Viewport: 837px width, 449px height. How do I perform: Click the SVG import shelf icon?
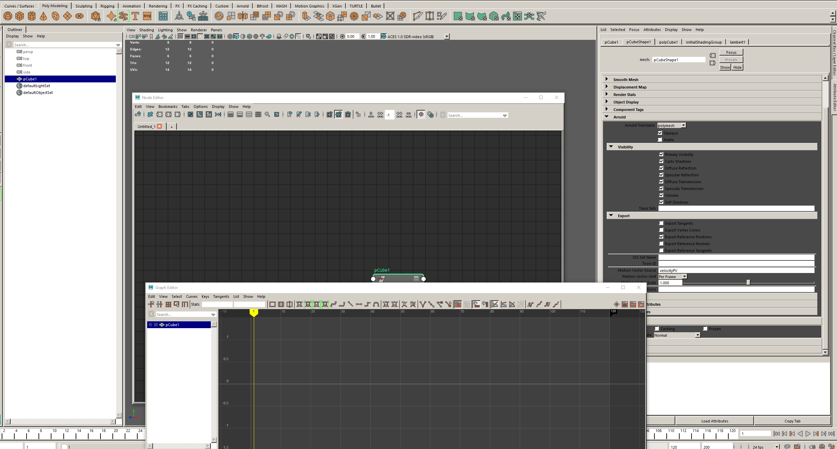[147, 16]
